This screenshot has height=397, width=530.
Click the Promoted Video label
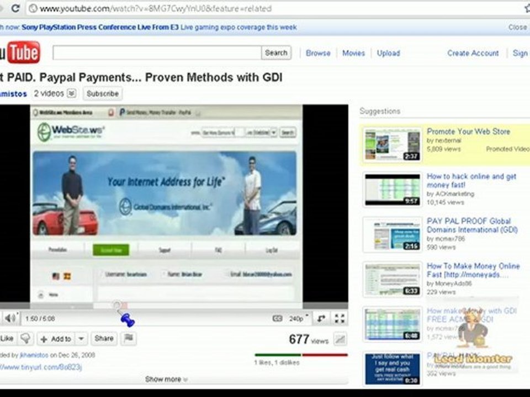(508, 149)
